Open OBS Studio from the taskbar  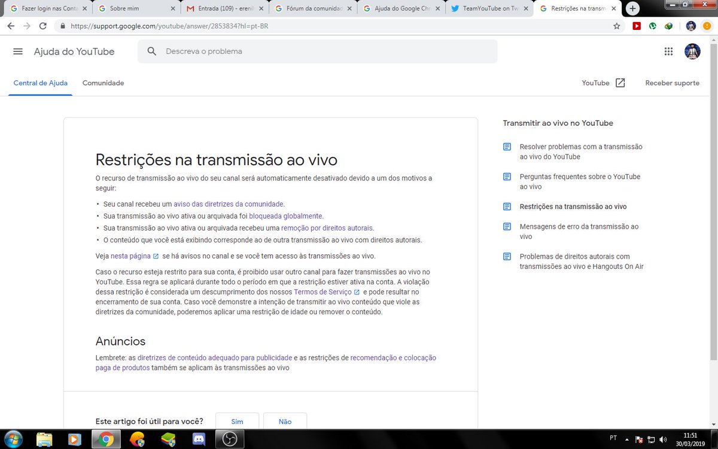pos(230,439)
